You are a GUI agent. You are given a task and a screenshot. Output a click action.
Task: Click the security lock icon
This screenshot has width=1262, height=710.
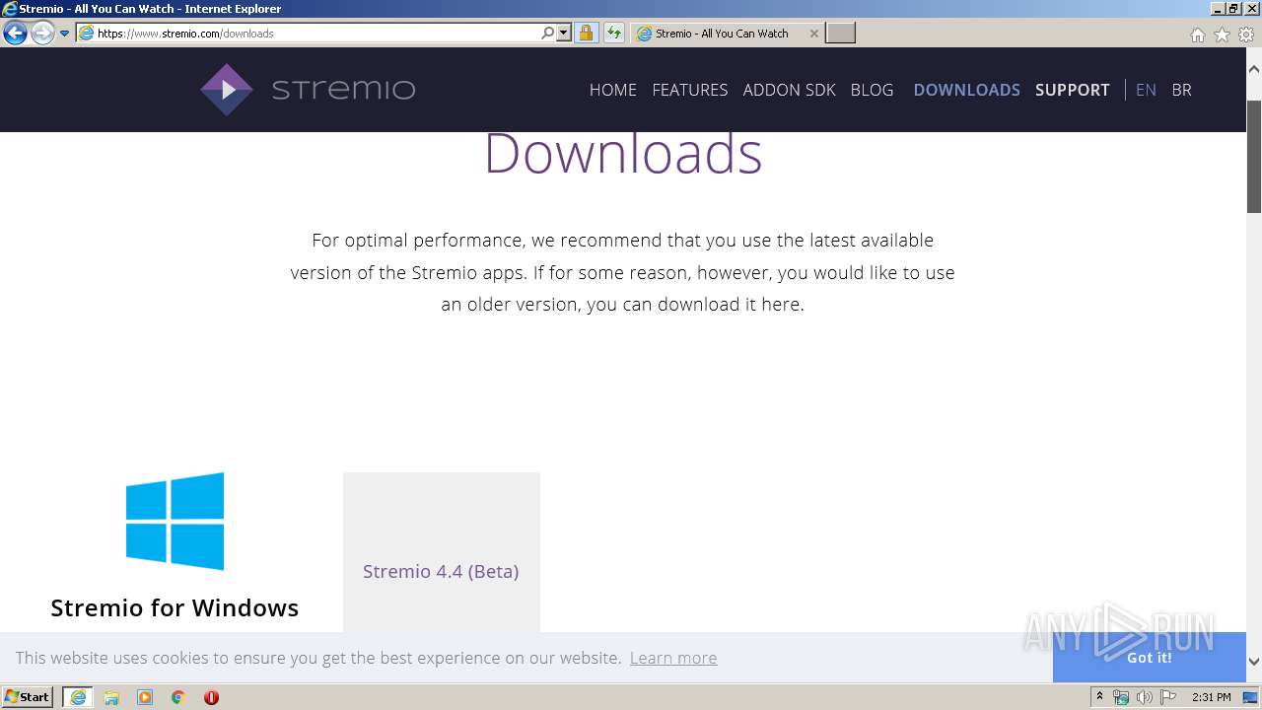(x=586, y=33)
